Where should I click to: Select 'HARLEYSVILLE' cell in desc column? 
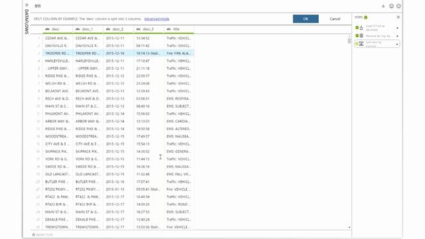[x=58, y=61]
